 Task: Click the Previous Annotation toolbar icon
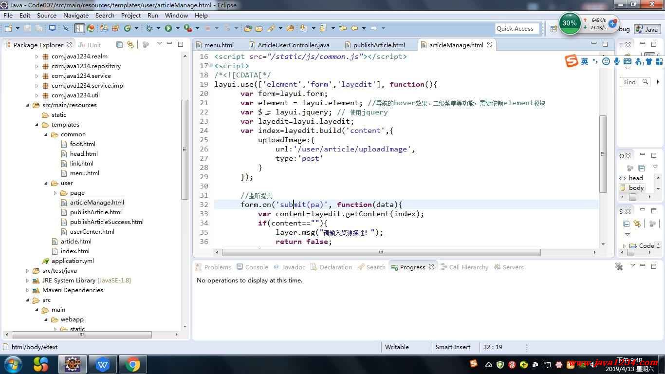pyautogui.click(x=322, y=28)
